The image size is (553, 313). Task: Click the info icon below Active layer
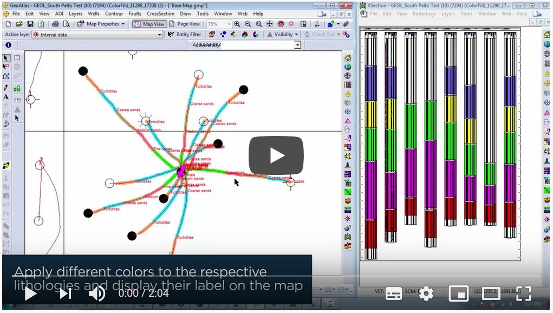(x=8, y=45)
